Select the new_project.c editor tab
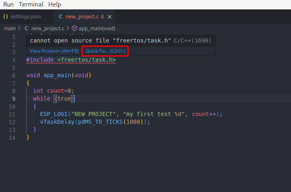The image size is (291, 192). [82, 17]
